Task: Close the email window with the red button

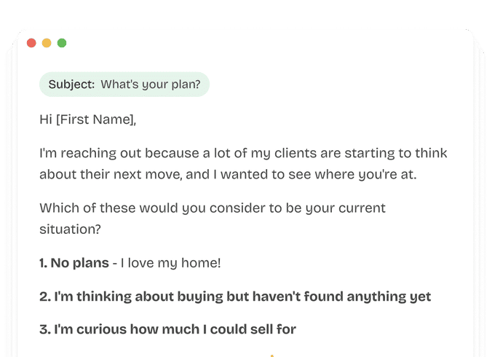Action: coord(31,43)
